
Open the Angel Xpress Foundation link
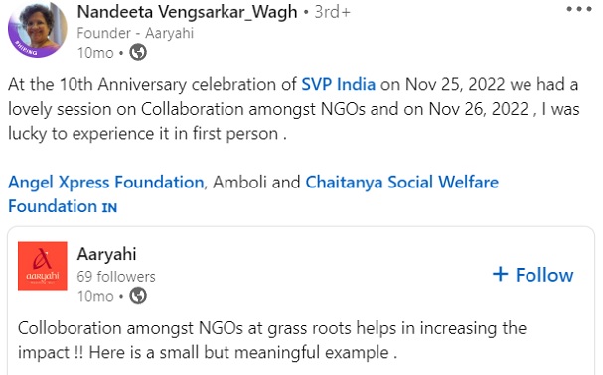(x=105, y=183)
